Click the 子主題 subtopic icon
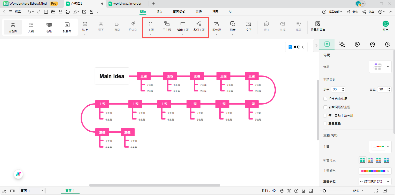This screenshot has width=395, height=195. (167, 24)
